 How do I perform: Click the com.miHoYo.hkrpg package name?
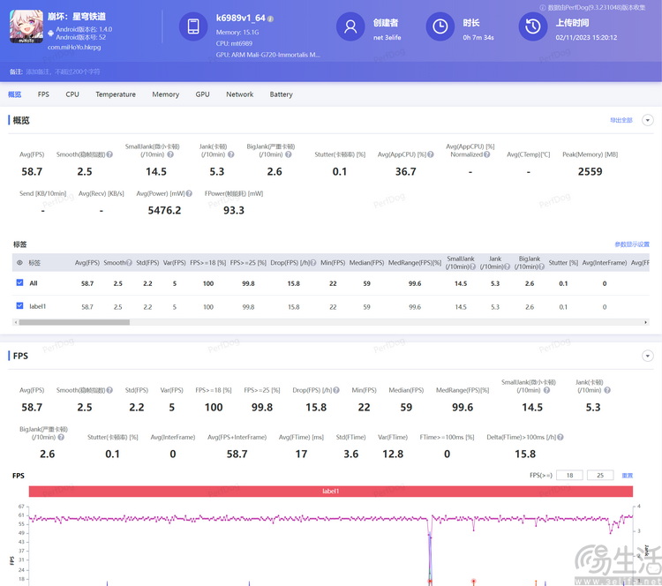[x=74, y=48]
